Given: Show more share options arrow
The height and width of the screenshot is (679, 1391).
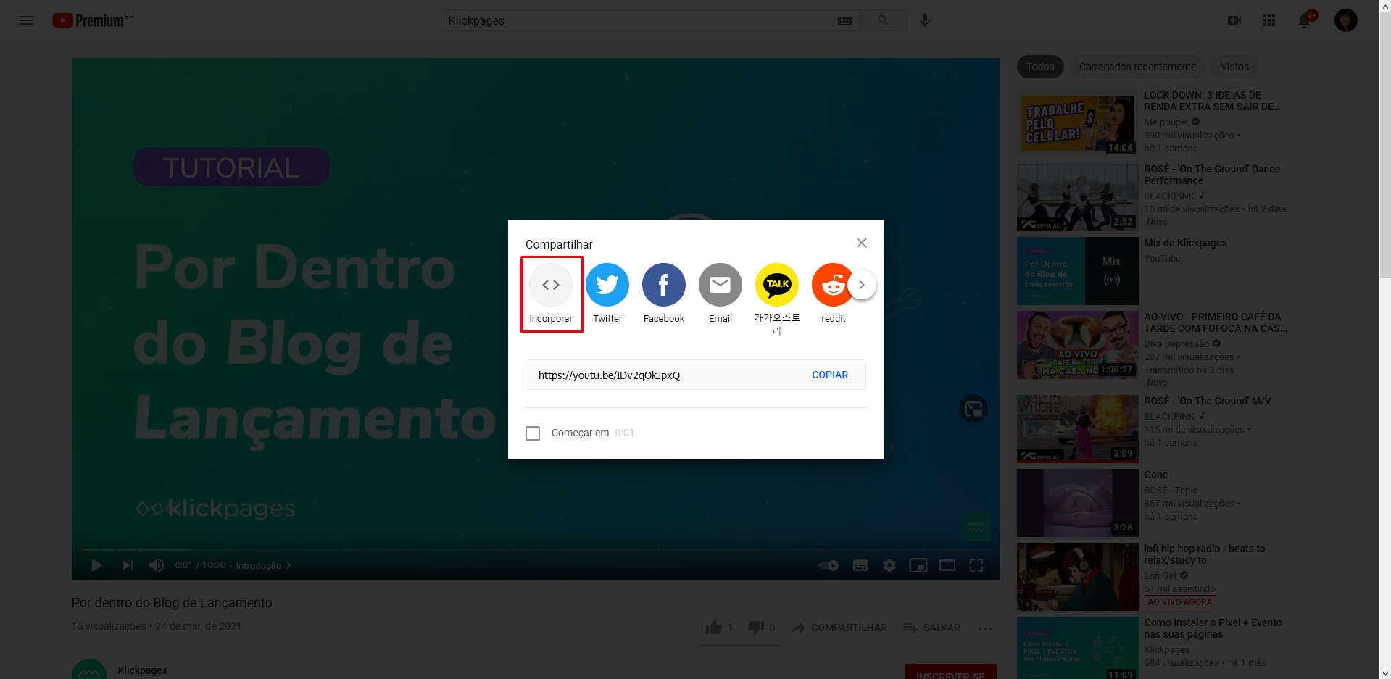Looking at the screenshot, I should [862, 285].
